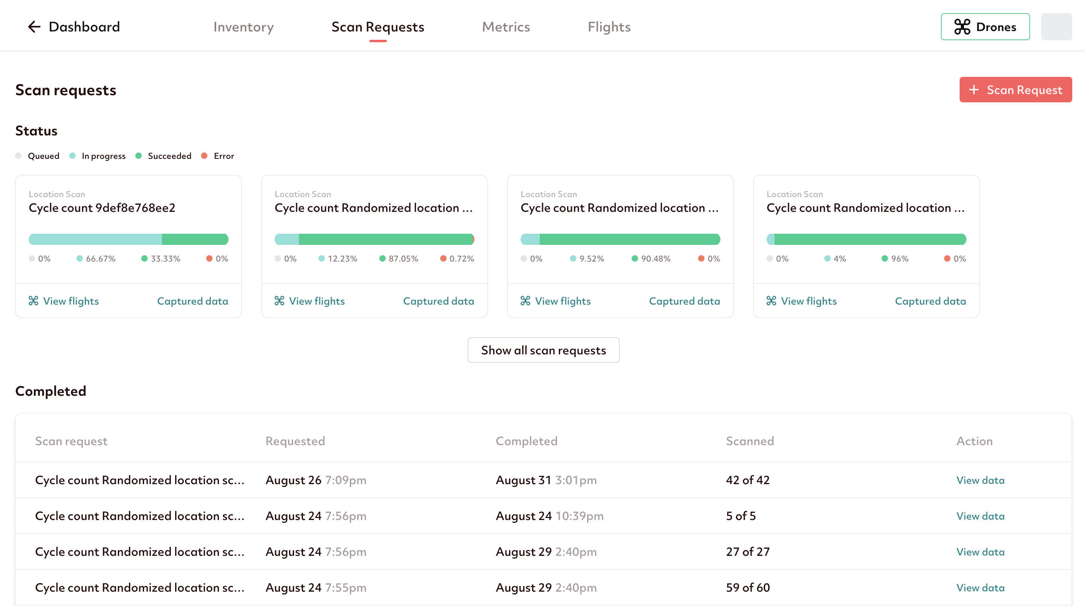This screenshot has width=1085, height=606.
Task: Go to the Flights tab
Action: tap(609, 27)
